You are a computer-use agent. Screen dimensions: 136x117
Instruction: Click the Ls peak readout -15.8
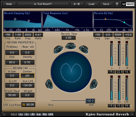click(111, 106)
